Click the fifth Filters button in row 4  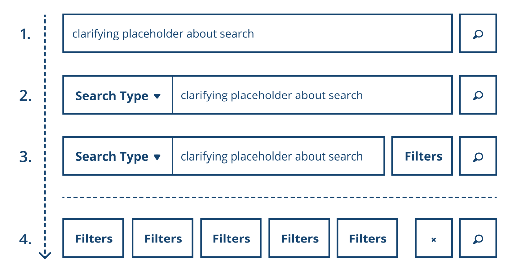tap(367, 238)
